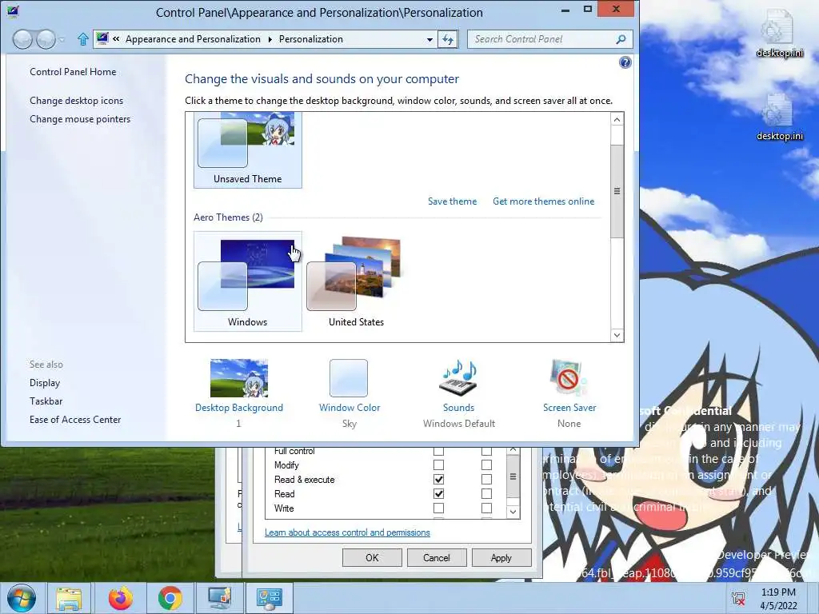Click the None label under Screen Saver

(x=569, y=424)
